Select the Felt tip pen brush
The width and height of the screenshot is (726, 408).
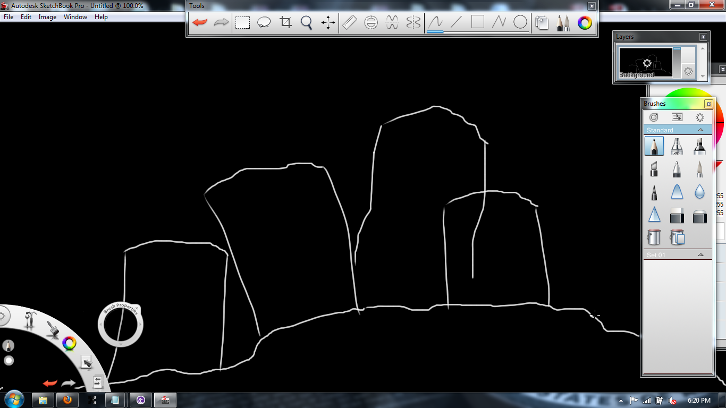click(654, 192)
